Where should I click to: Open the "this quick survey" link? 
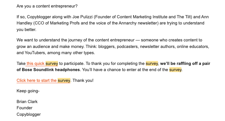tap(42, 64)
